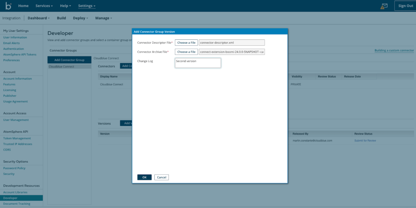Open Security sidebar link
416x208 pixels.
(9, 174)
